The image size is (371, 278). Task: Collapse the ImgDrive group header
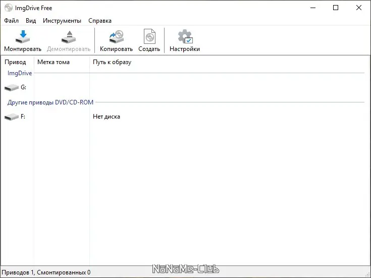[x=20, y=73]
